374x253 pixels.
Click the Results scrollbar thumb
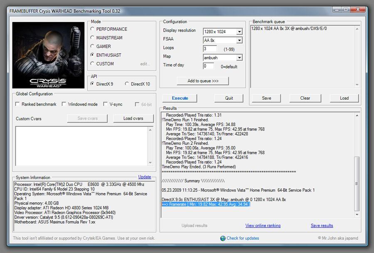(x=357, y=184)
